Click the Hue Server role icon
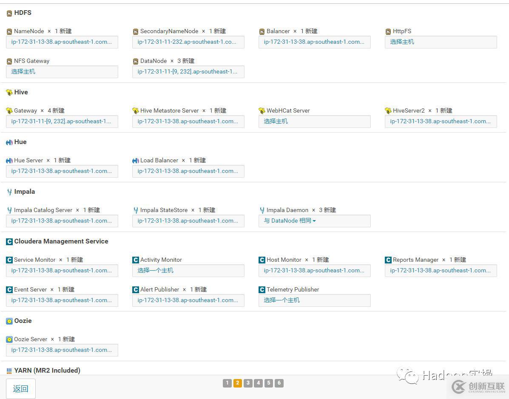The height and width of the screenshot is (399, 509). click(x=9, y=161)
